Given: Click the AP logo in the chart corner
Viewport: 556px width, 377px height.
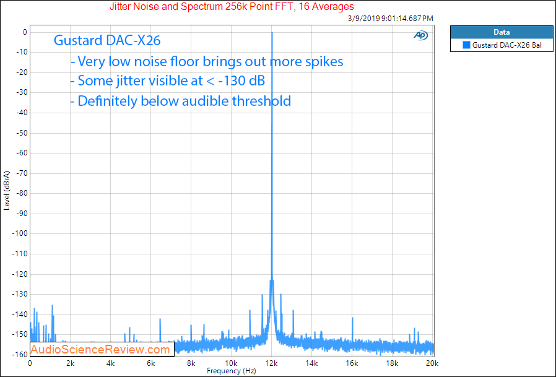Looking at the screenshot, I should [421, 35].
